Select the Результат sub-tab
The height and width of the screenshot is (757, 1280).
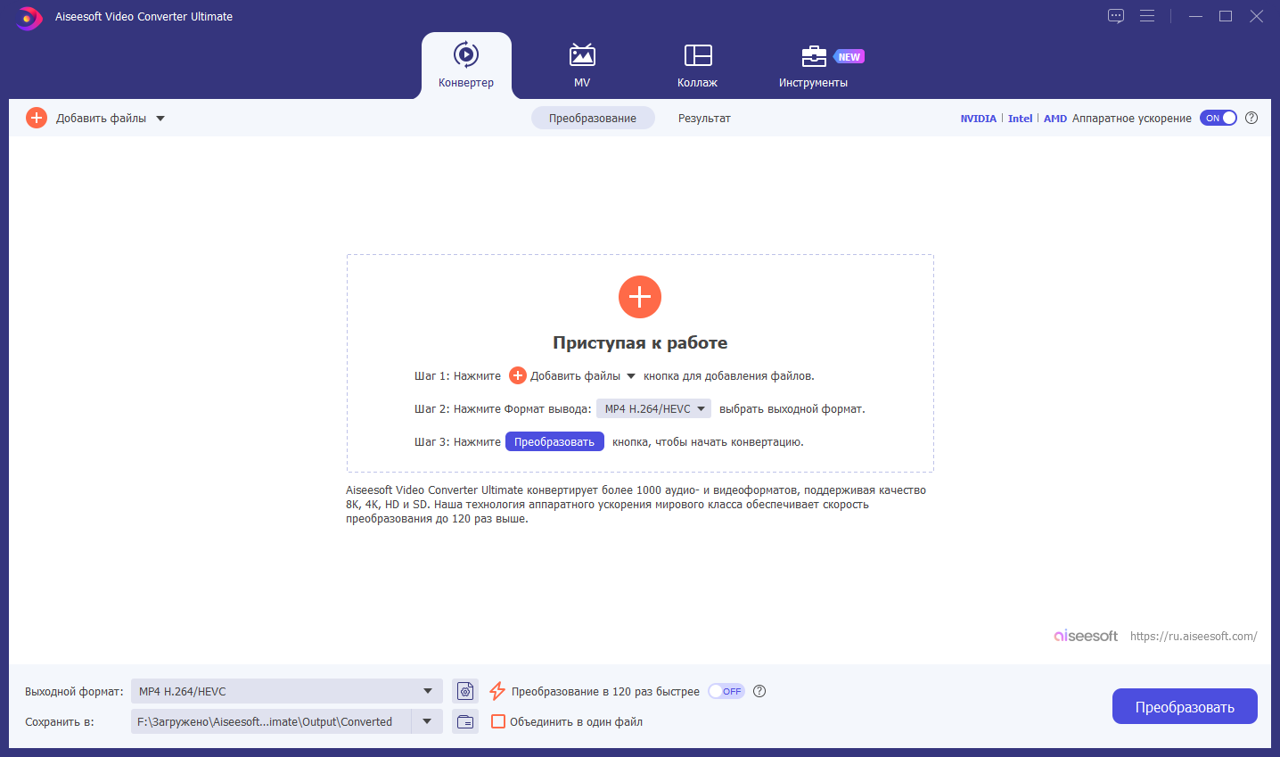(704, 118)
